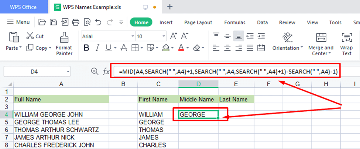
Task: Click the Export to PDF icon
Action: pos(65,22)
